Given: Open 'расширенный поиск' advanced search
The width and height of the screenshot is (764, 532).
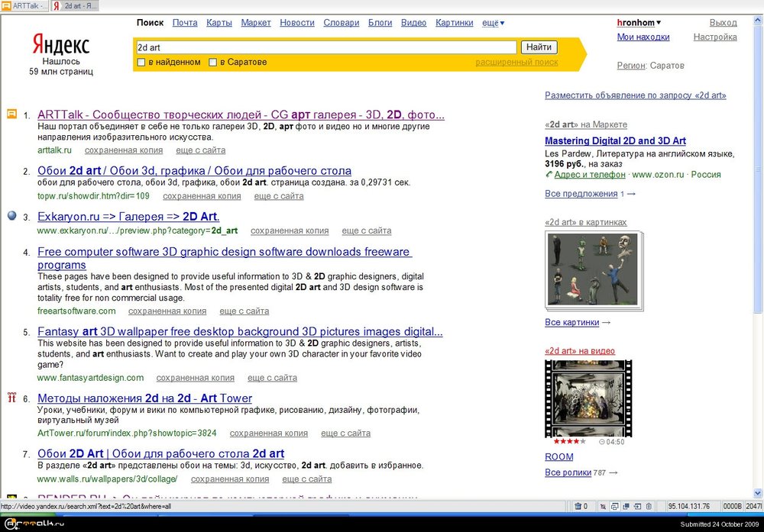Looking at the screenshot, I should pos(516,63).
